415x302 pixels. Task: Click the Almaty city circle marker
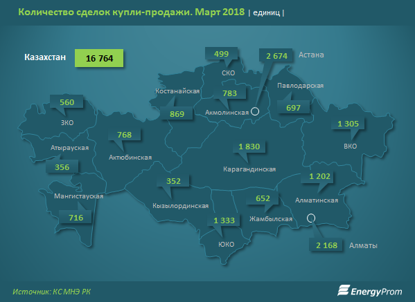click(x=311, y=218)
